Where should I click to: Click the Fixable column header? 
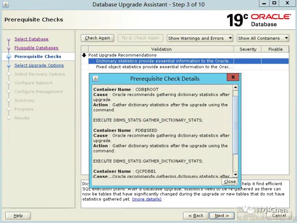[x=275, y=49]
